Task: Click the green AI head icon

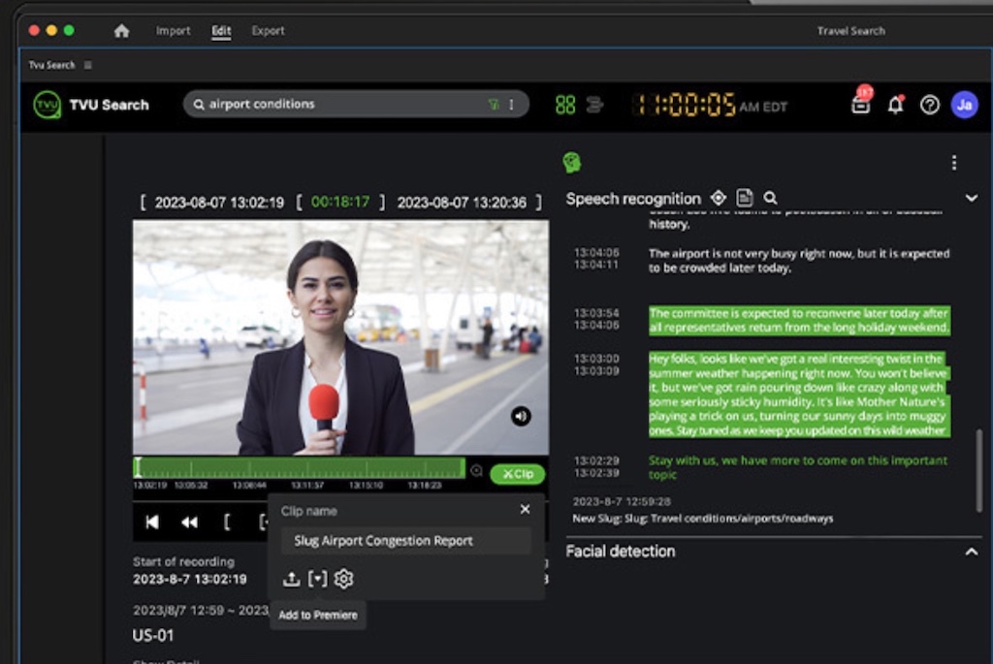Action: pos(572,163)
